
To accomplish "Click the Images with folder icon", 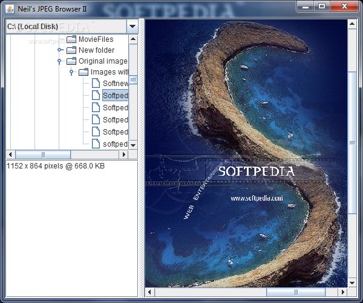I will (83, 72).
